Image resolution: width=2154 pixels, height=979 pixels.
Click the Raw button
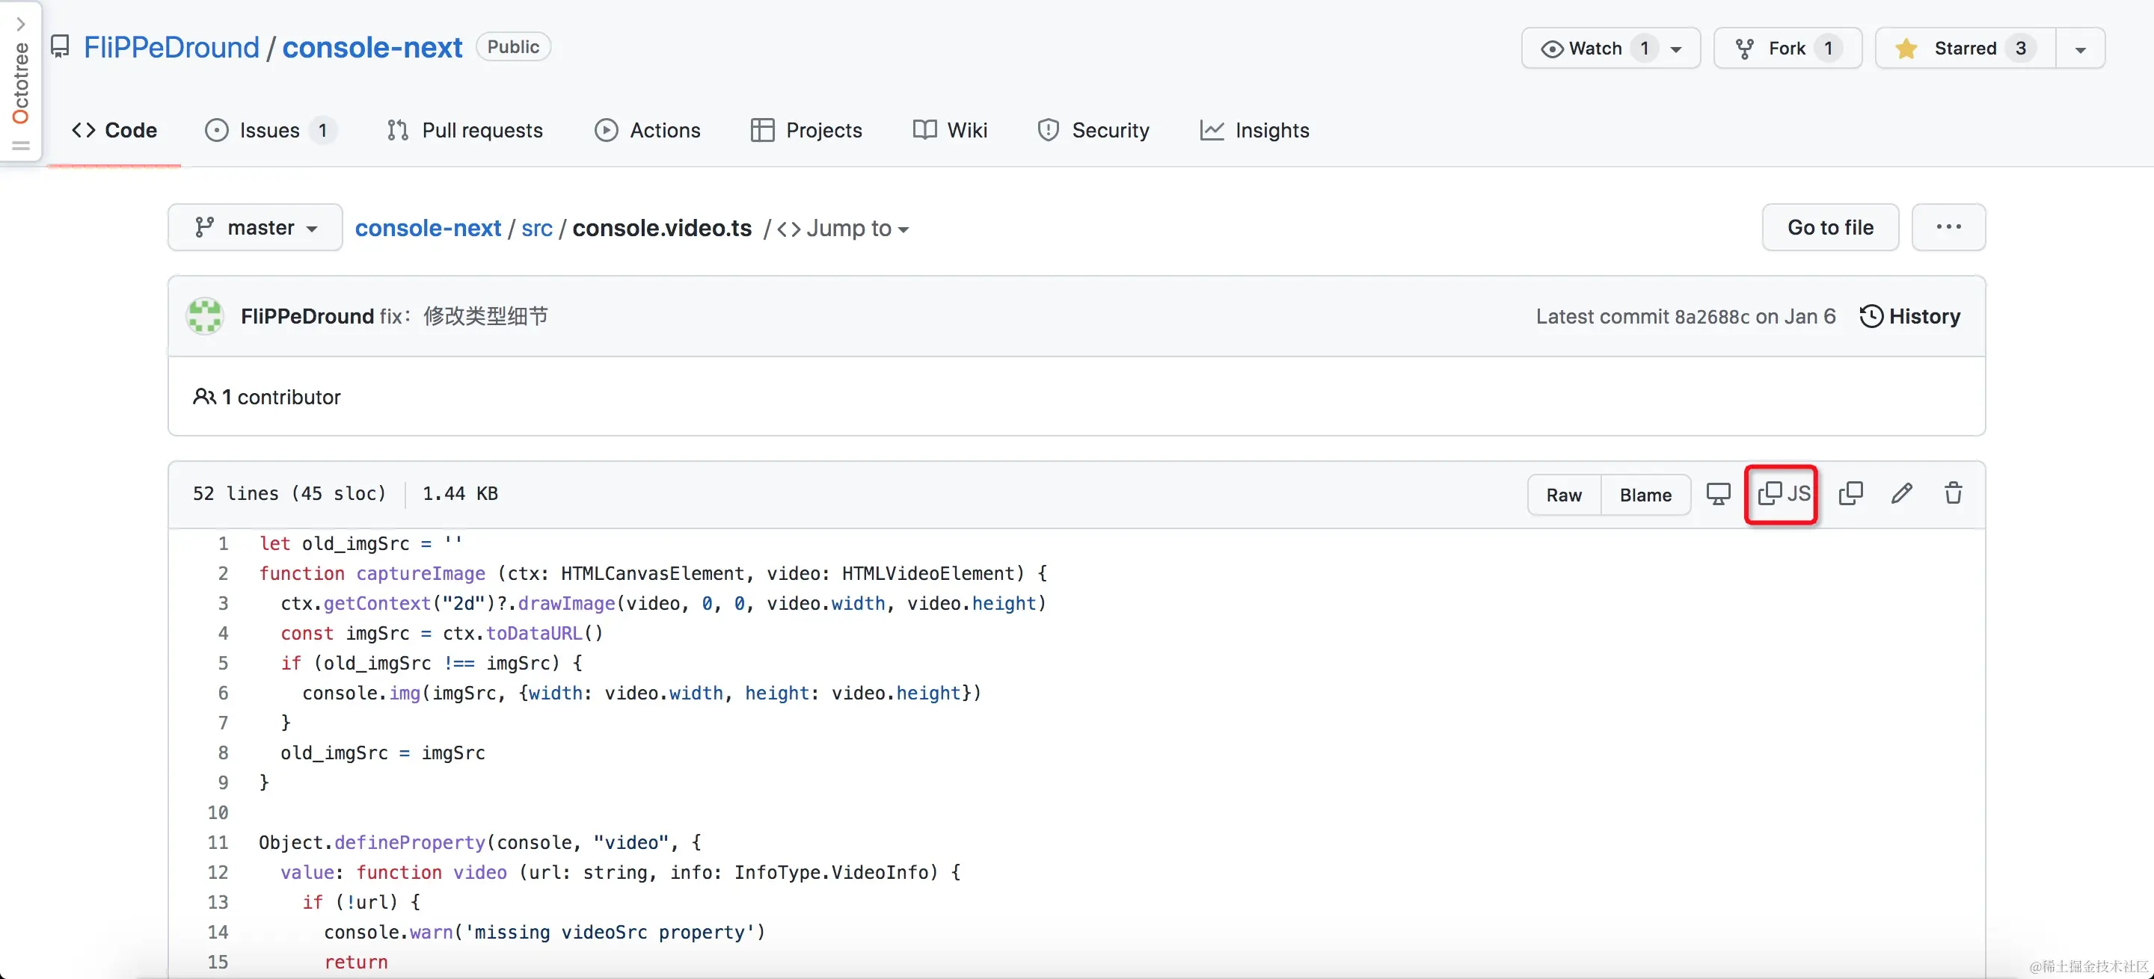[x=1563, y=495]
